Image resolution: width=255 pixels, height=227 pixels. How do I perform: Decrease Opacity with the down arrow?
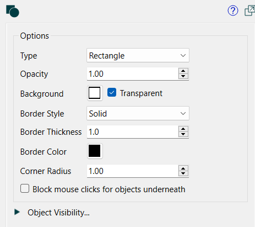[183, 76]
